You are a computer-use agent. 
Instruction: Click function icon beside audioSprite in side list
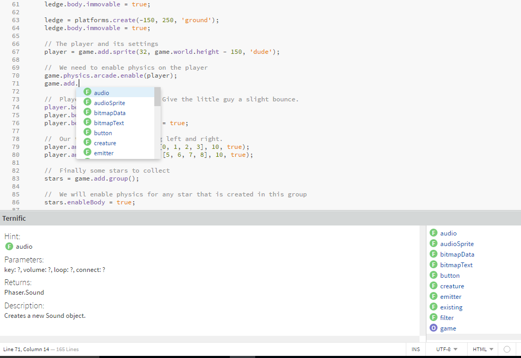point(434,243)
